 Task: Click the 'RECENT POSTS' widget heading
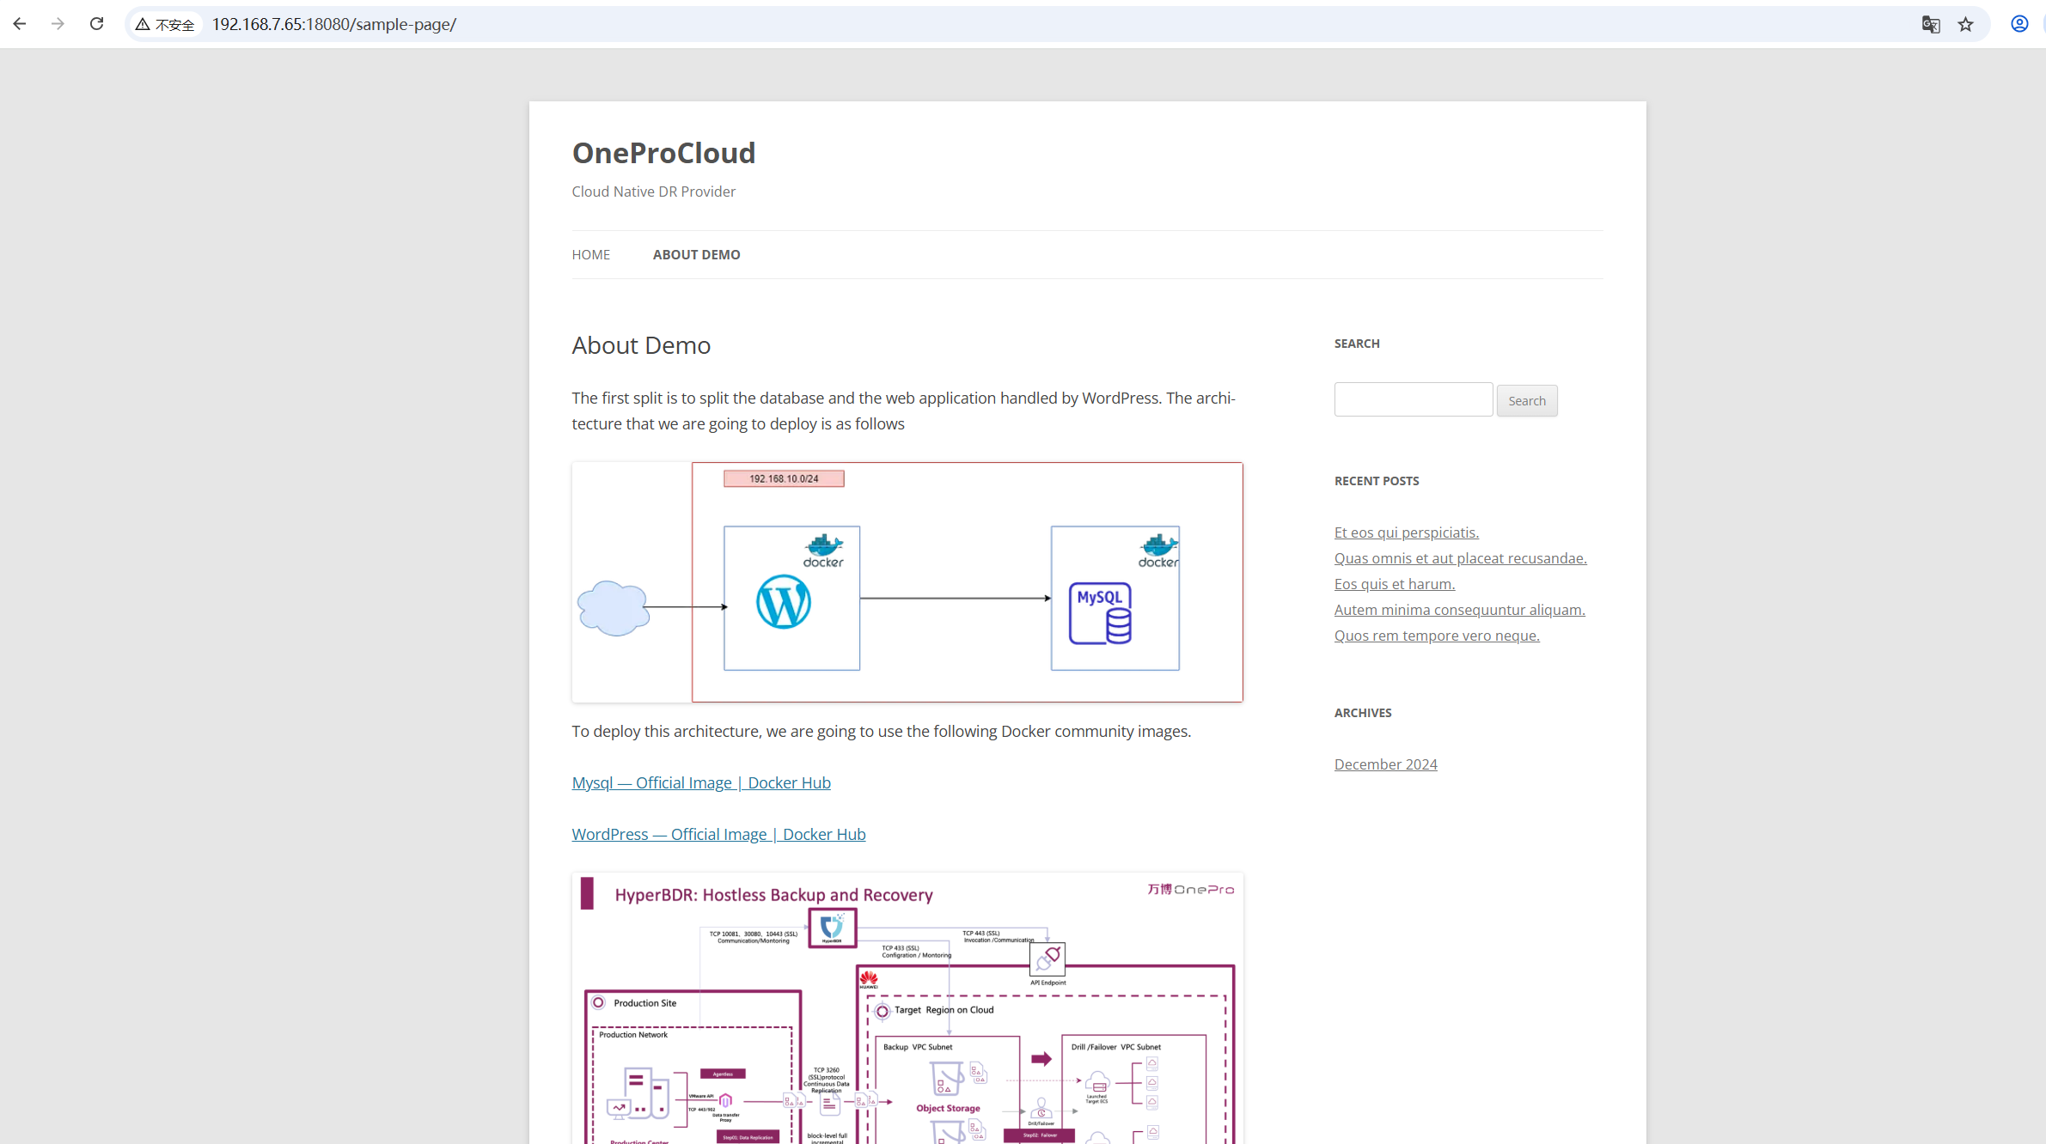click(x=1377, y=481)
